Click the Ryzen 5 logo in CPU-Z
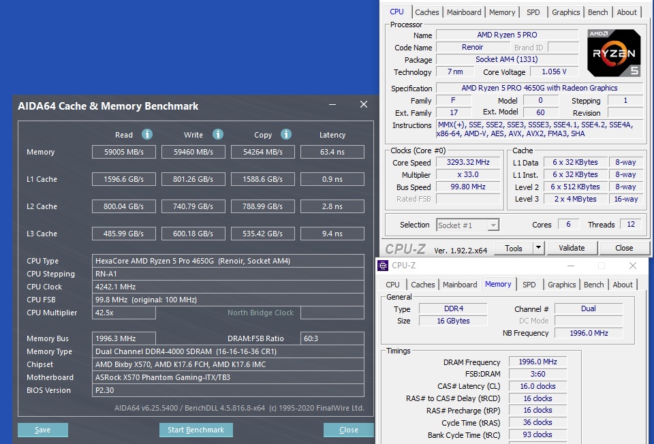654x444 pixels. 614,53
